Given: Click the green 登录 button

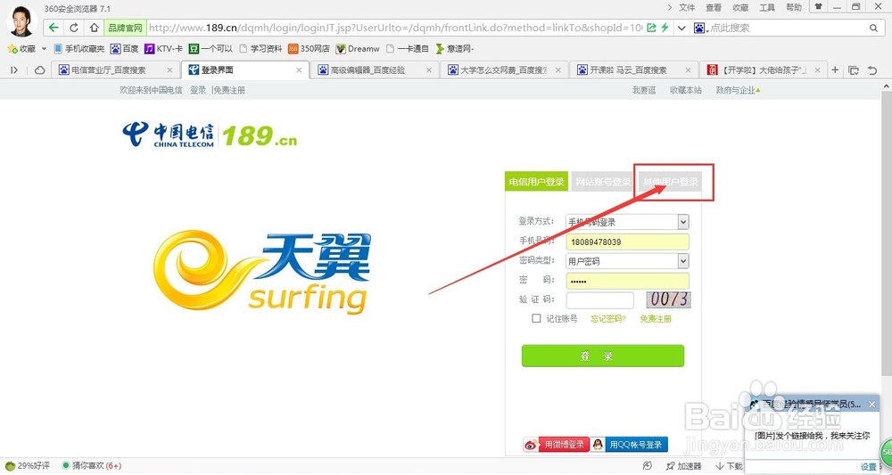Looking at the screenshot, I should click(x=602, y=356).
